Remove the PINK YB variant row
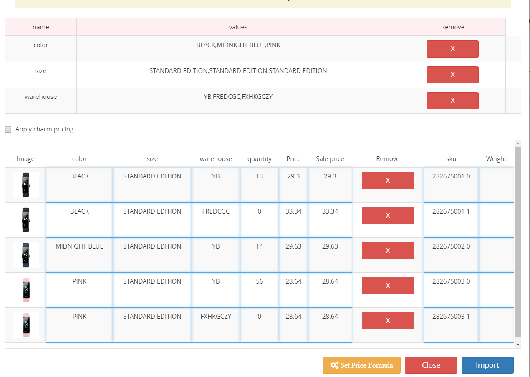The height and width of the screenshot is (377, 530). pos(388,285)
